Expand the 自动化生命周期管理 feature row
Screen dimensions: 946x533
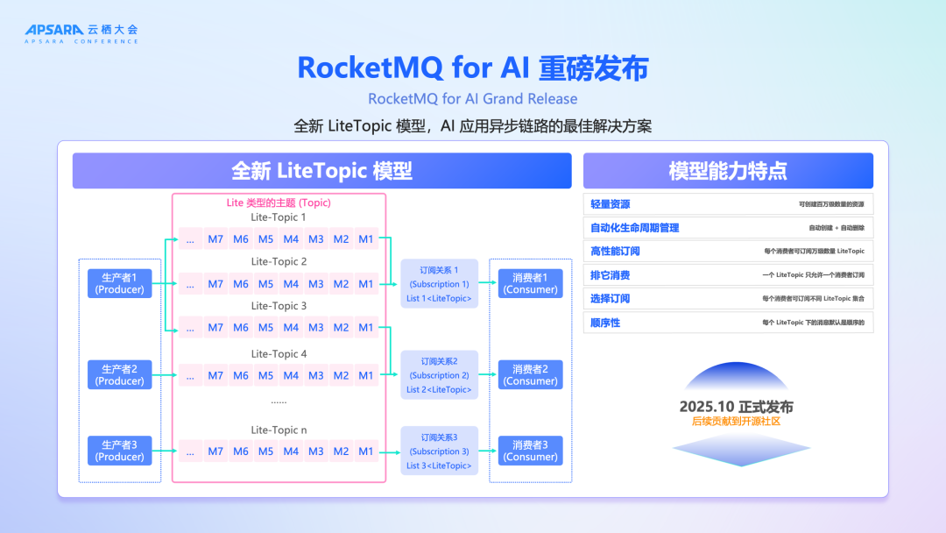point(729,227)
